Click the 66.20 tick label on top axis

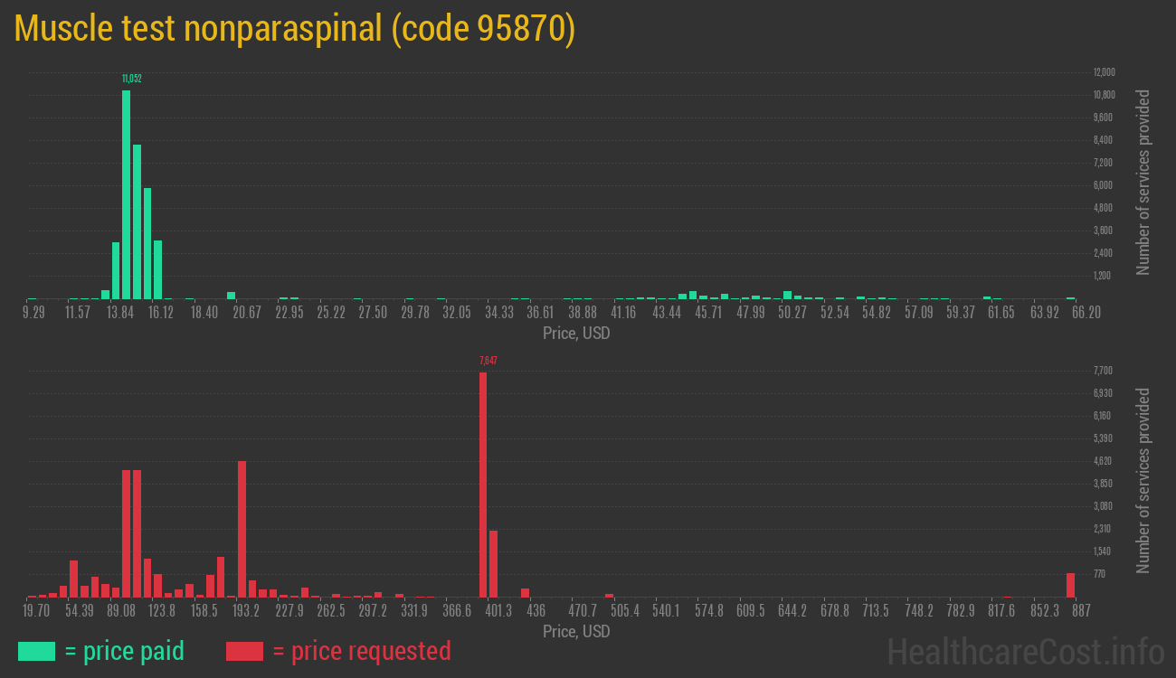coord(1086,312)
